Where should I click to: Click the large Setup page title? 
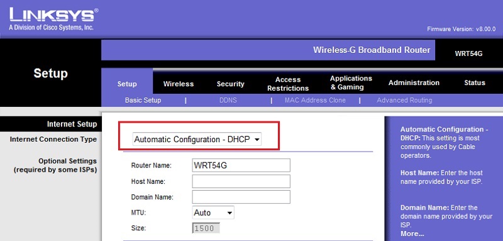[51, 74]
